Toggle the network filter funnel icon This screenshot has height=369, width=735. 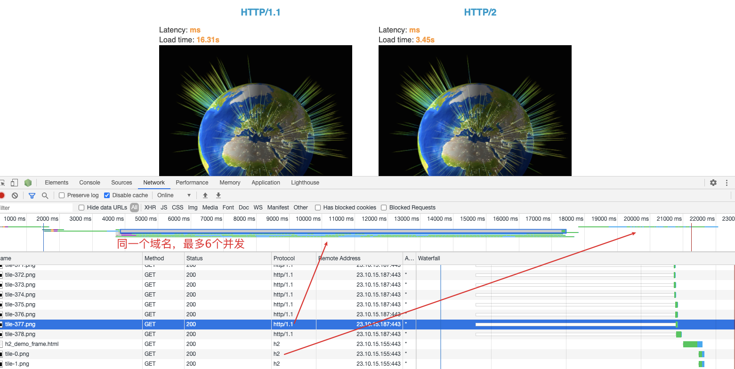[x=32, y=195]
